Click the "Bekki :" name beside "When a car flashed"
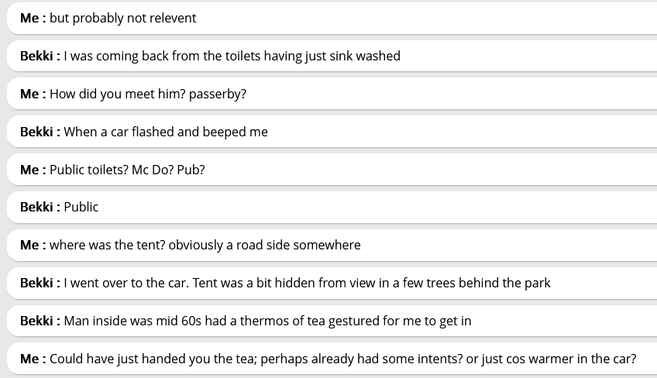The image size is (657, 378). point(40,132)
